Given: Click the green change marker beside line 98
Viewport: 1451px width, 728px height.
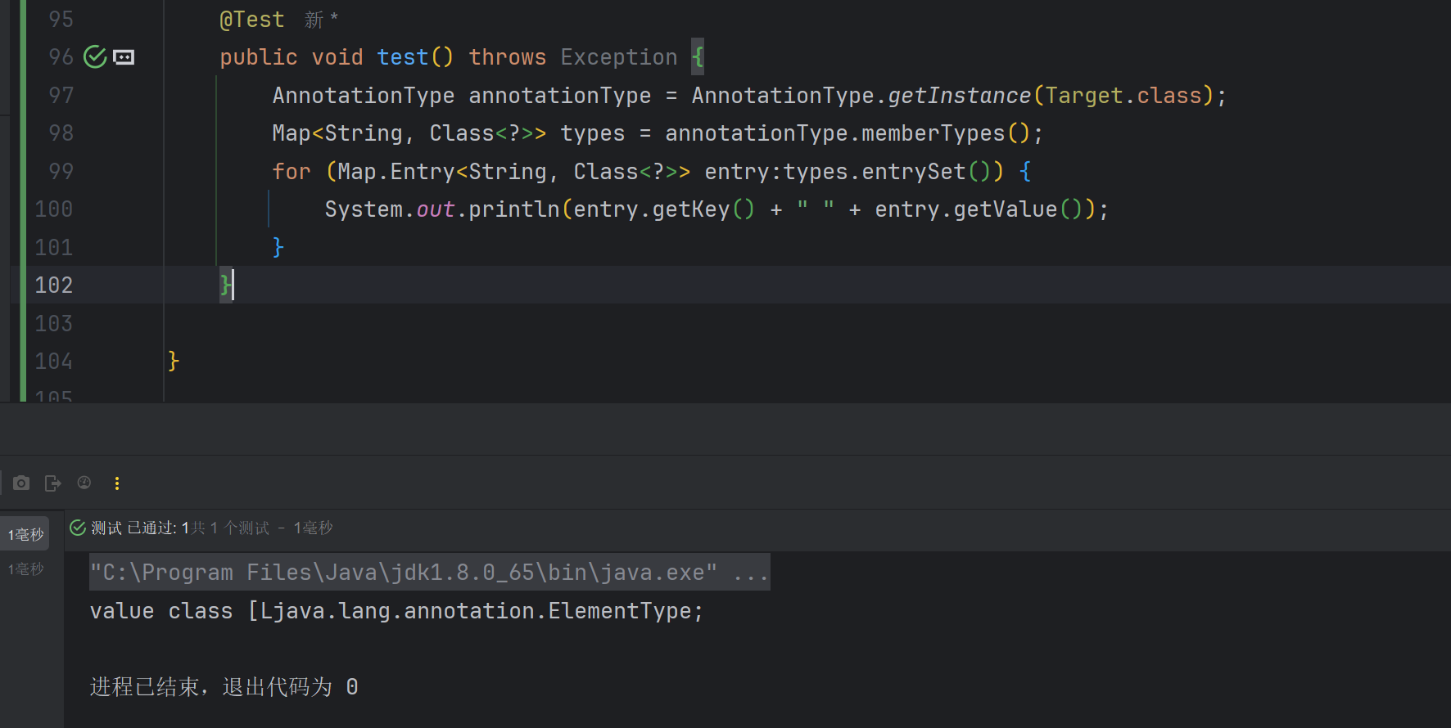Looking at the screenshot, I should [22, 133].
